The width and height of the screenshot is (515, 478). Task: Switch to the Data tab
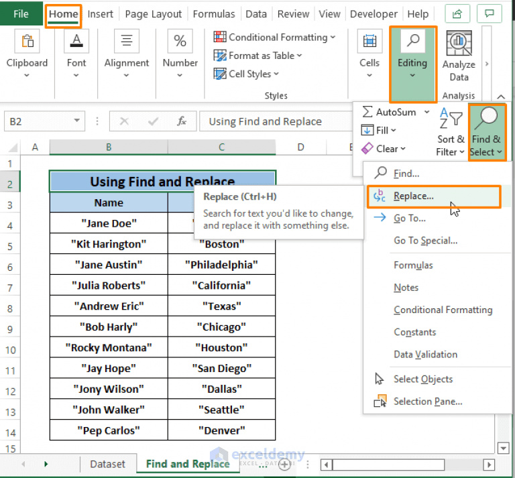256,14
